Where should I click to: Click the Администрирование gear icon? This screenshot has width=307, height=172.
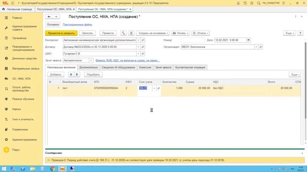tap(6, 140)
